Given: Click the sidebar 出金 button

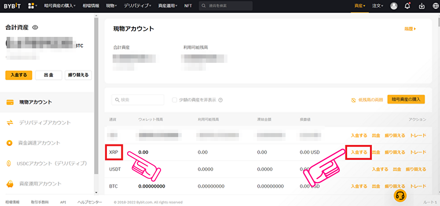Looking at the screenshot, I should click(x=48, y=75).
